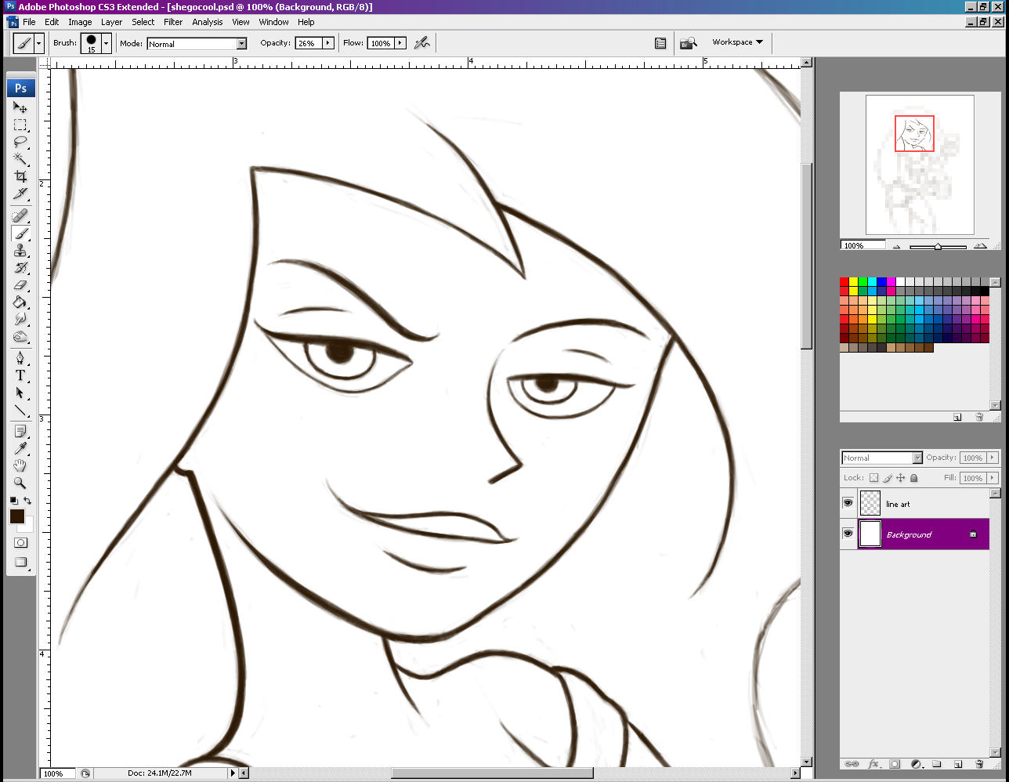Screen dimensions: 1009x782
Task: Swap foreground and background colors
Action: click(x=27, y=500)
